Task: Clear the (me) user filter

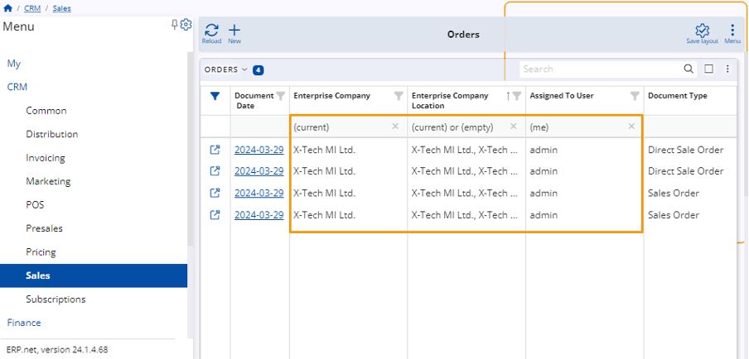Action: tap(631, 127)
